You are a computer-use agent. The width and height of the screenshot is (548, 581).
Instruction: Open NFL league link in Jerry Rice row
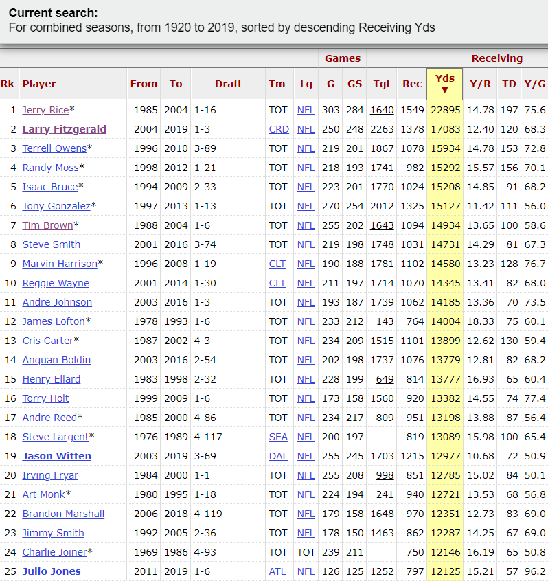pos(306,110)
